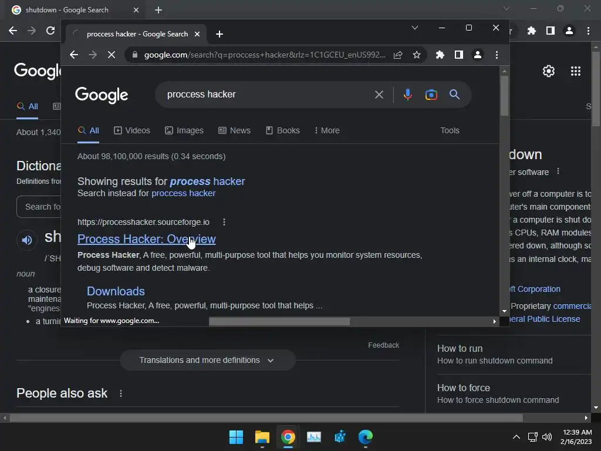Open 'How to force' shutdown command item
The image size is (601, 451).
click(x=498, y=394)
